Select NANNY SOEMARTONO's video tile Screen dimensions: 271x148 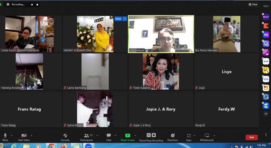(95, 34)
